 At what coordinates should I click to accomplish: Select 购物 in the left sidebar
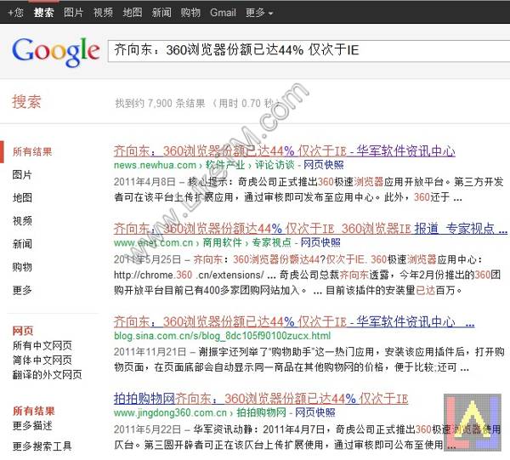22,267
